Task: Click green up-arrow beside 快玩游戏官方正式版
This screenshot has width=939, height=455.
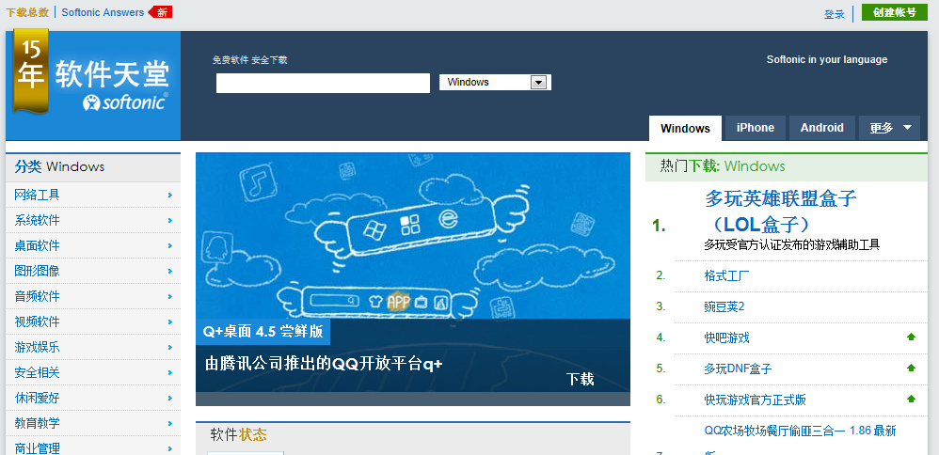Action: (x=911, y=399)
